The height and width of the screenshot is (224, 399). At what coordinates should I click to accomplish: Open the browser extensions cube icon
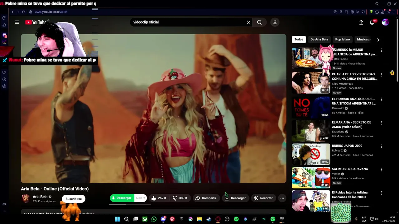coord(377,12)
